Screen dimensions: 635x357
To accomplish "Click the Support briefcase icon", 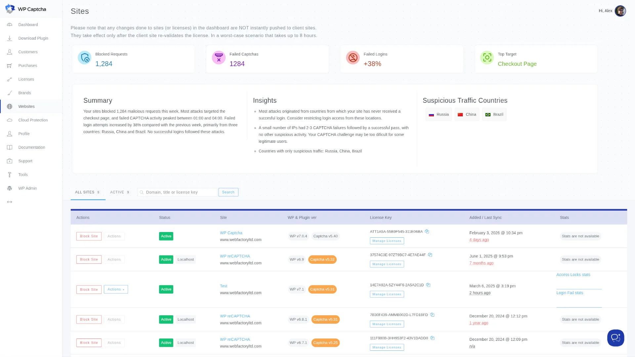I will 10,161.
